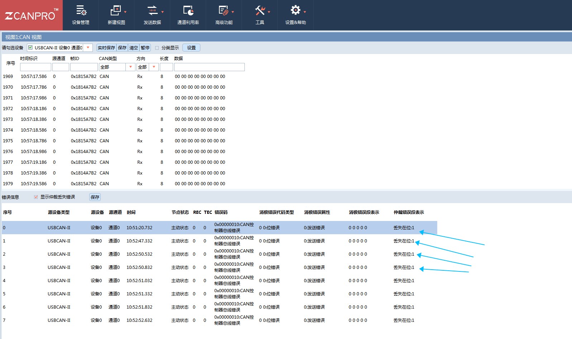Click the 设置 settings button
Image resolution: width=572 pixels, height=339 pixels.
(x=191, y=48)
